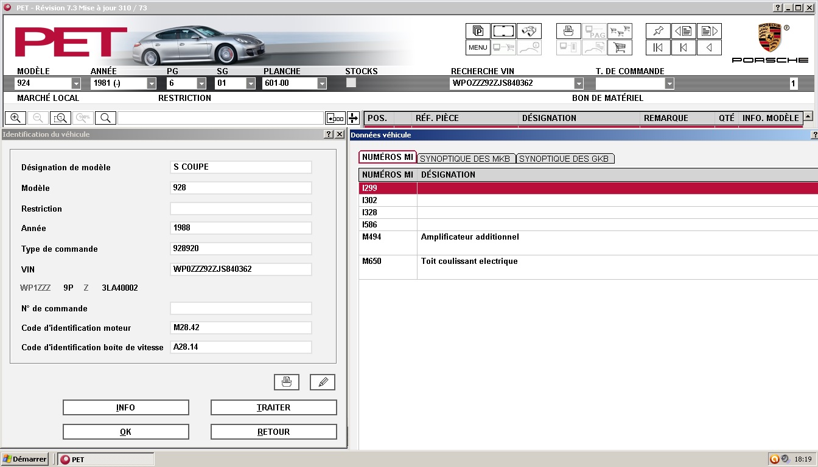Open the ANNÉE dropdown showing 1981
The image size is (818, 467).
pos(152,83)
